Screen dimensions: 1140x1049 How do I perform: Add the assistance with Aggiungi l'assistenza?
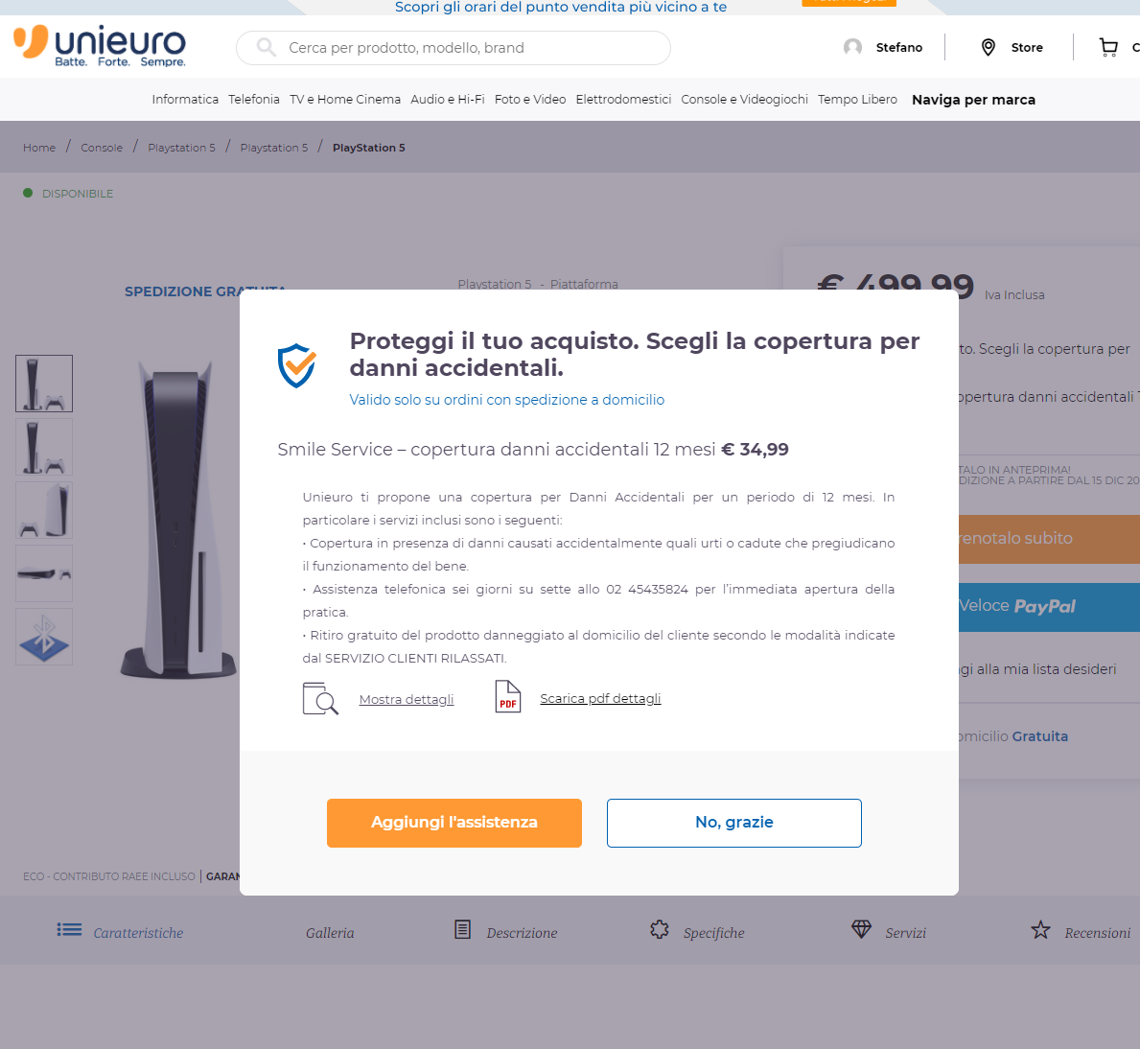point(454,822)
